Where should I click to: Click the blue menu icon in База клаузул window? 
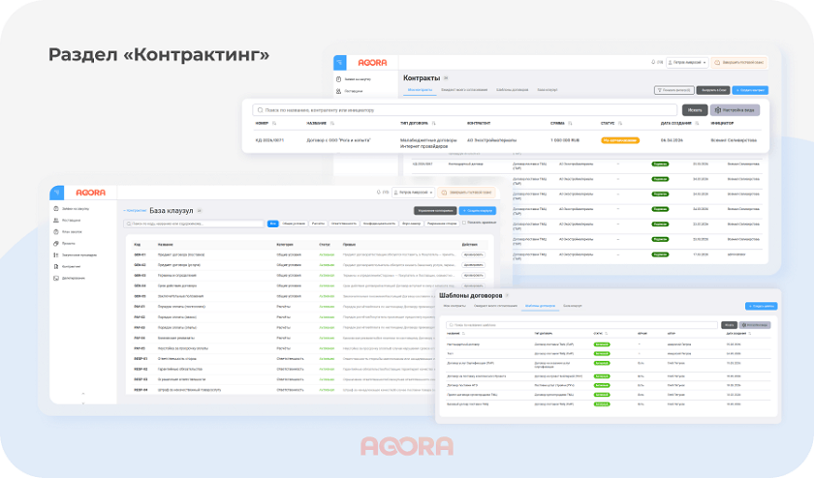coord(56,193)
